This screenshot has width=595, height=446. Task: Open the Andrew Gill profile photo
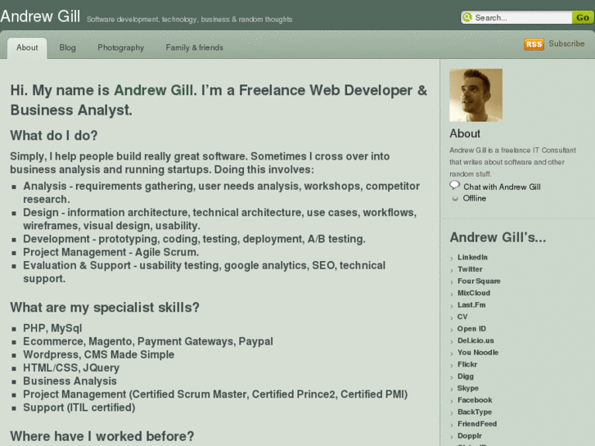click(x=476, y=95)
